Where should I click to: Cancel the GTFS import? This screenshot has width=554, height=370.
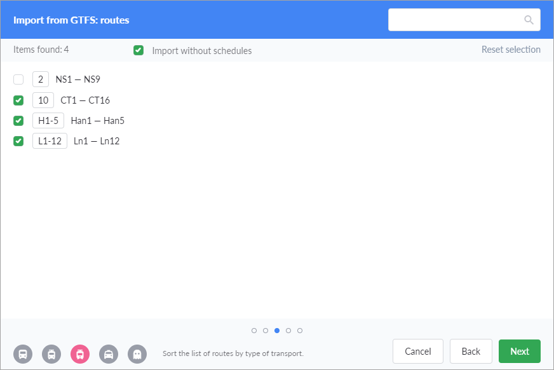click(x=418, y=351)
